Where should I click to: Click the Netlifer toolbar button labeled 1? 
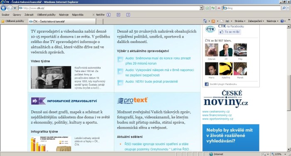(x=109, y=15)
